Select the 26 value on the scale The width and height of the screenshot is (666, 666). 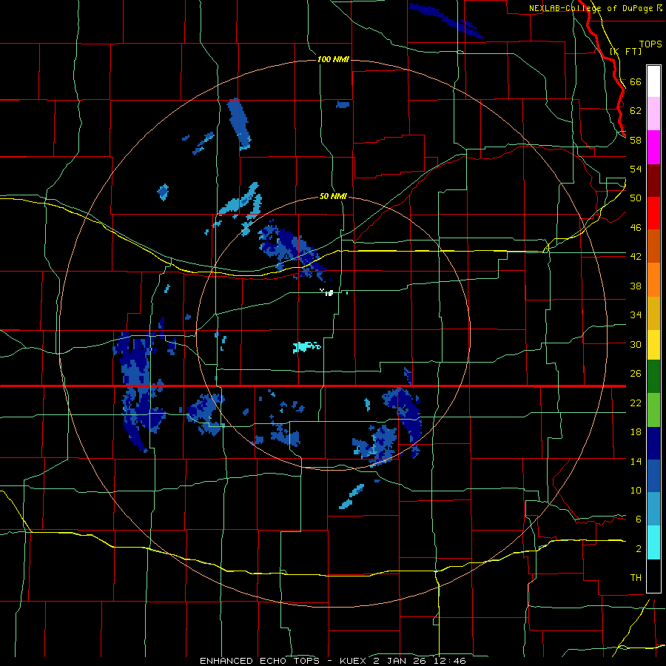point(636,374)
